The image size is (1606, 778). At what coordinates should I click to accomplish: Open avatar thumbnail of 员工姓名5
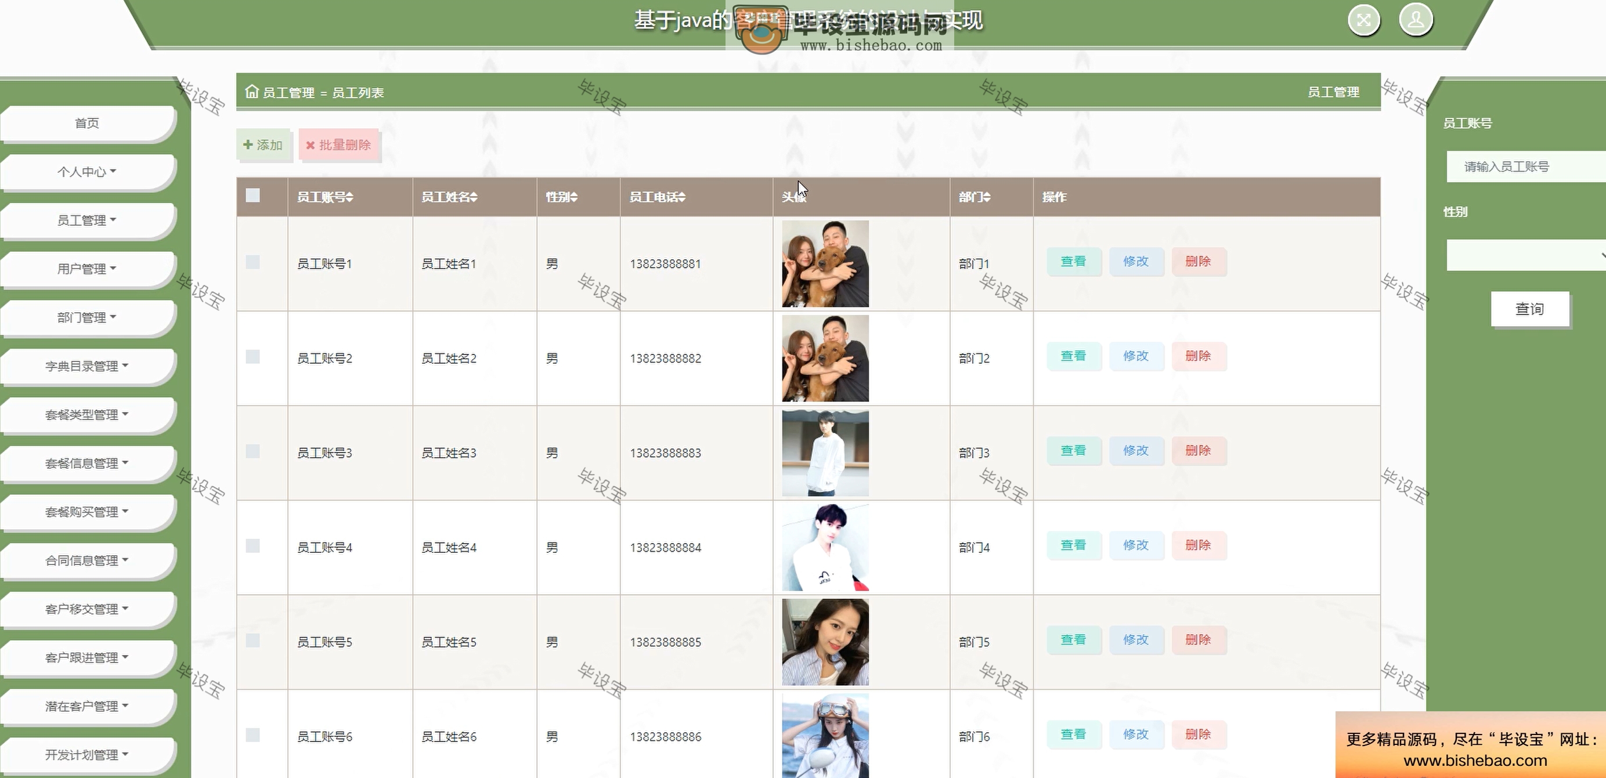point(825,642)
